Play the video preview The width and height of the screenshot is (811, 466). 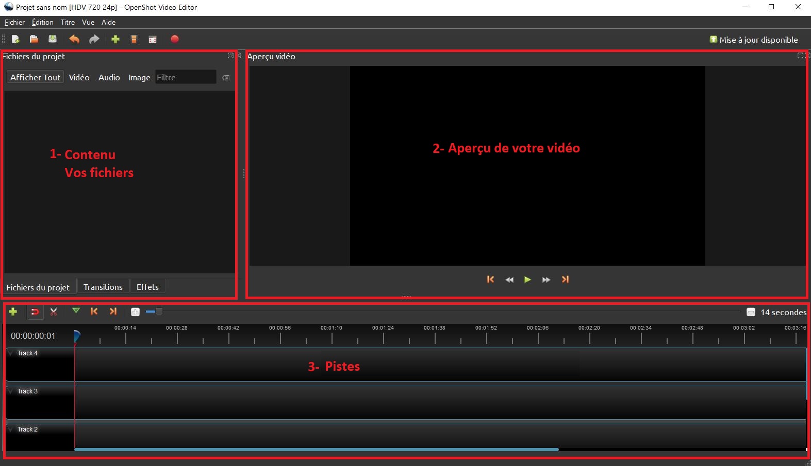[527, 280]
